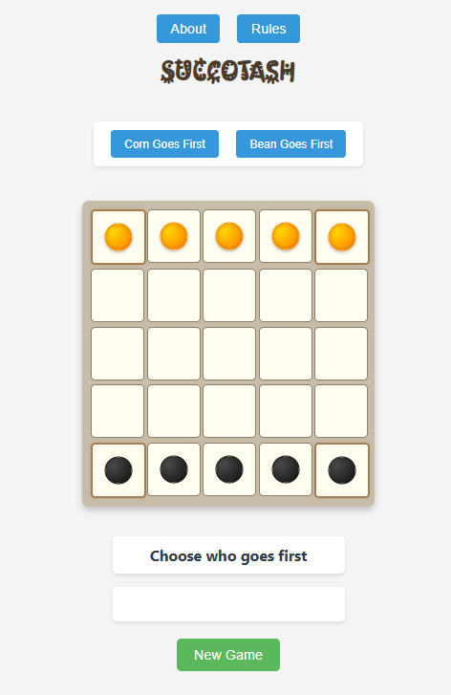
Task: Start a New Game
Action: 228,655
